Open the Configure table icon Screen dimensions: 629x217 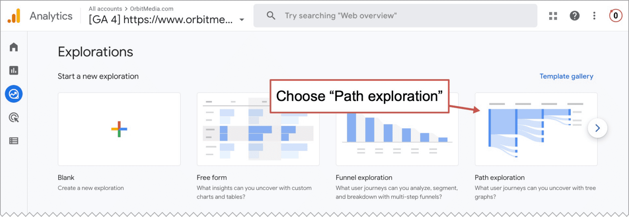click(14, 141)
